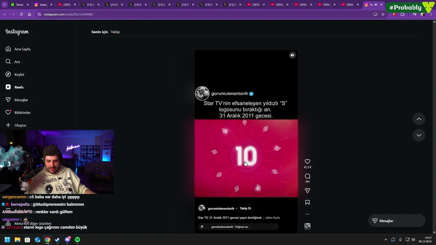Screen dimensions: 436x245
Task: Click 'Bildirimler' label in the sidebar
Action: pos(22,113)
